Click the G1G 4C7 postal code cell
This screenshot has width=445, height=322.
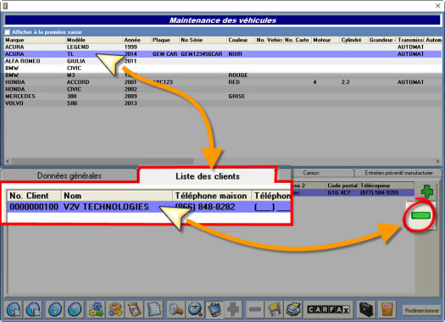click(338, 192)
